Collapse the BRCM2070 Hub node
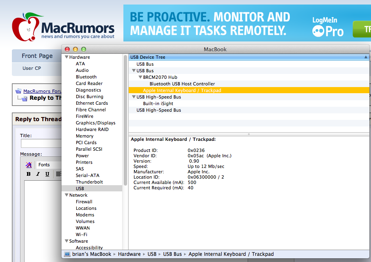The image size is (371, 262). coord(141,77)
